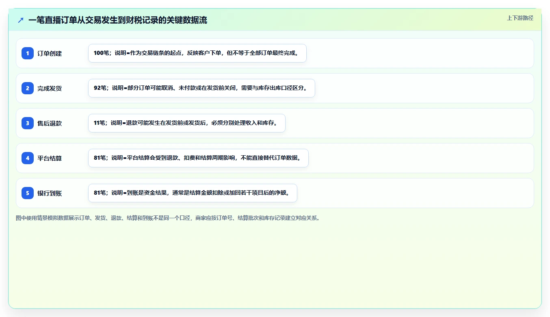The width and height of the screenshot is (550, 317).
Task: Select the 售后退款 step label
Action: point(50,123)
